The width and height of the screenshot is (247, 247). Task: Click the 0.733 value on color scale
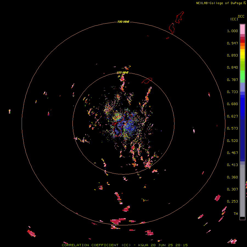coord(232,92)
